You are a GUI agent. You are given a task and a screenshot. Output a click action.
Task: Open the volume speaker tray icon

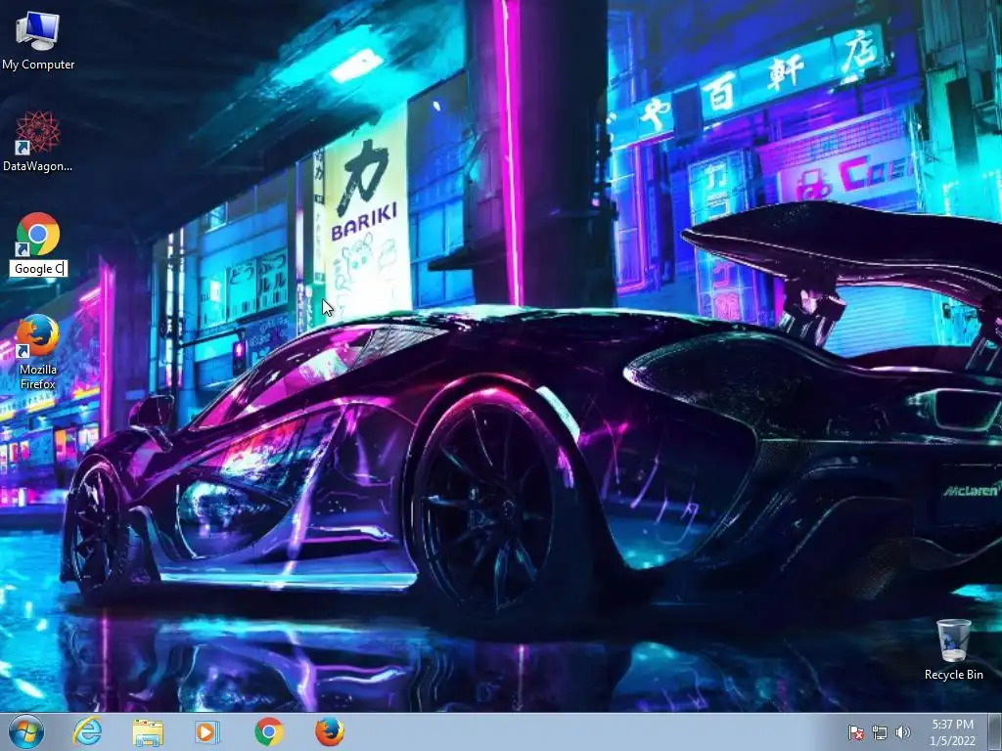coord(903,732)
